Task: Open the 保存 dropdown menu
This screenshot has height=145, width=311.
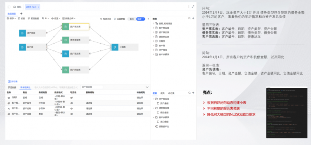Action: [11, 18]
